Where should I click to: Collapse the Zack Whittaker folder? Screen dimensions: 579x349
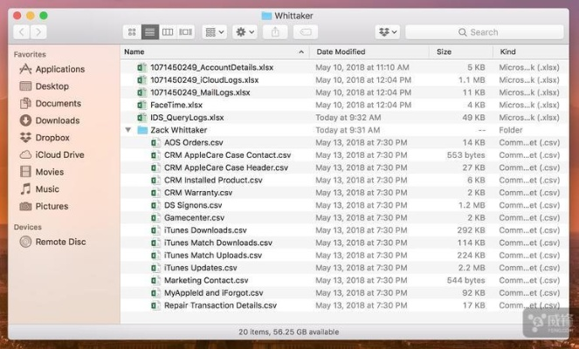tap(128, 130)
